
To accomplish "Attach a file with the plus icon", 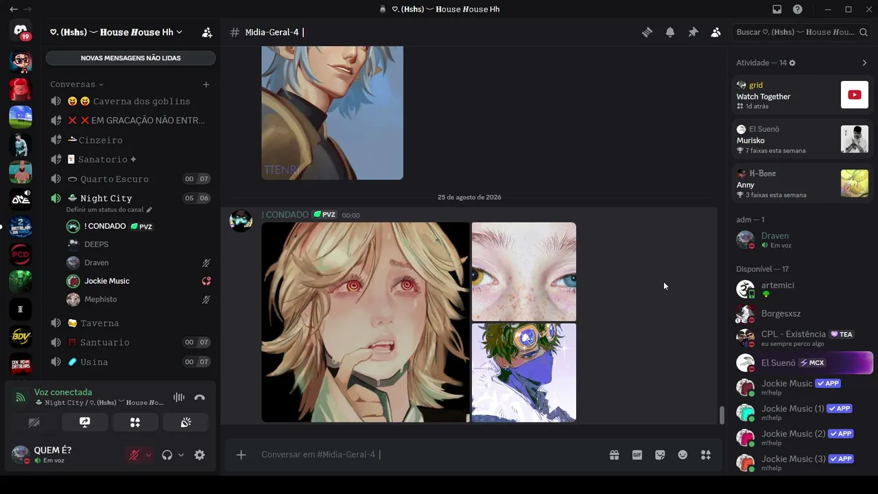I will click(x=241, y=455).
